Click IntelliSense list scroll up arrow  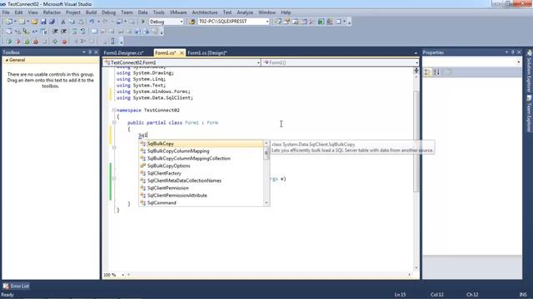(266, 144)
